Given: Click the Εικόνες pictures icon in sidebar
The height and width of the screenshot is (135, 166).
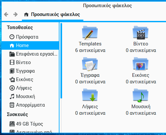Looking at the screenshot, I should pyautogui.click(x=12, y=79).
